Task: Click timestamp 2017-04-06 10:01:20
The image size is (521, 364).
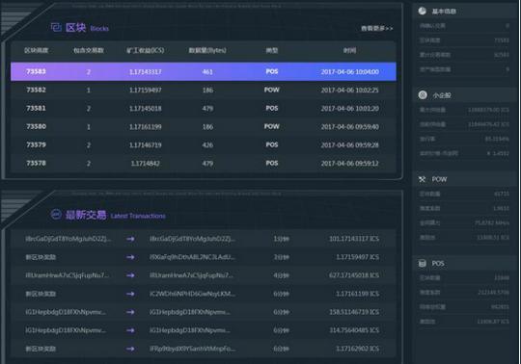Action: [349, 109]
